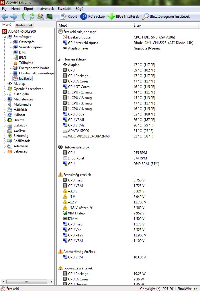
Task: Click the Beállítások tree item icon
Action: (10, 141)
